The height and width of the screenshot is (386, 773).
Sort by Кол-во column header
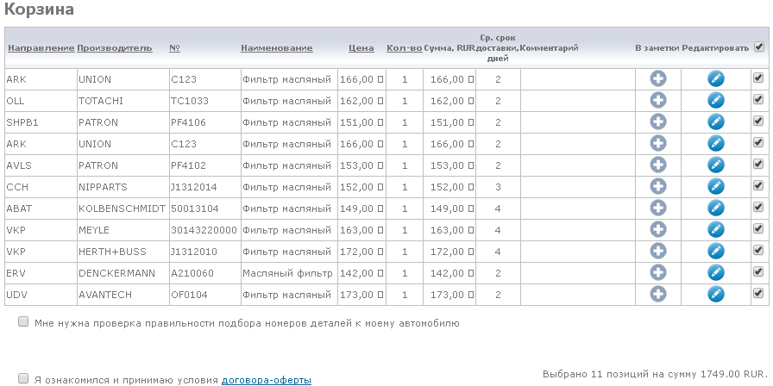click(404, 48)
